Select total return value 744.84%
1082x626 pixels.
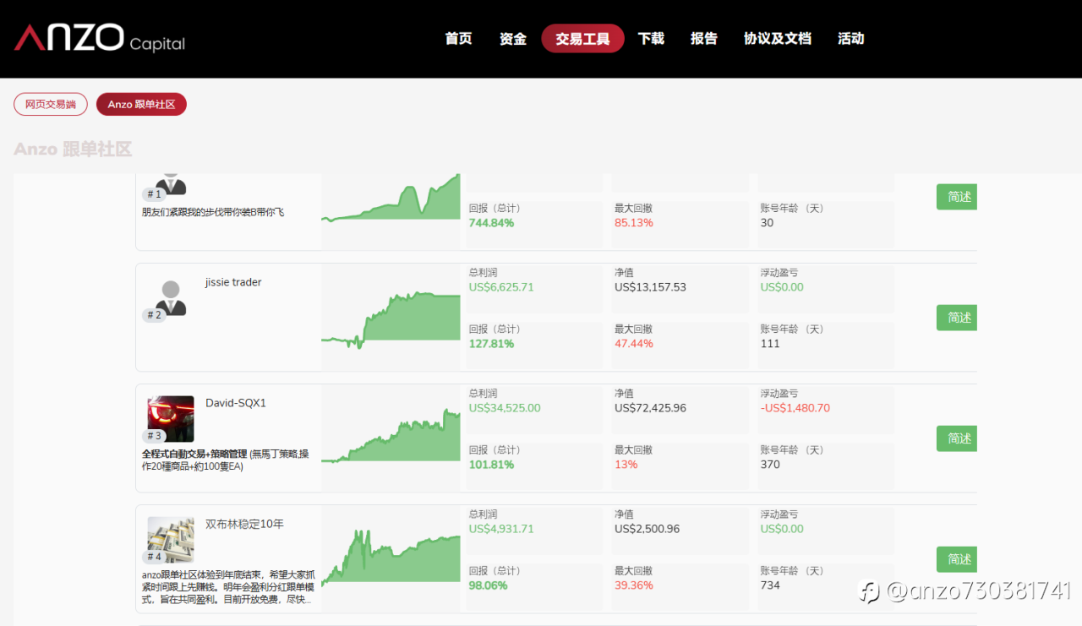coord(491,223)
